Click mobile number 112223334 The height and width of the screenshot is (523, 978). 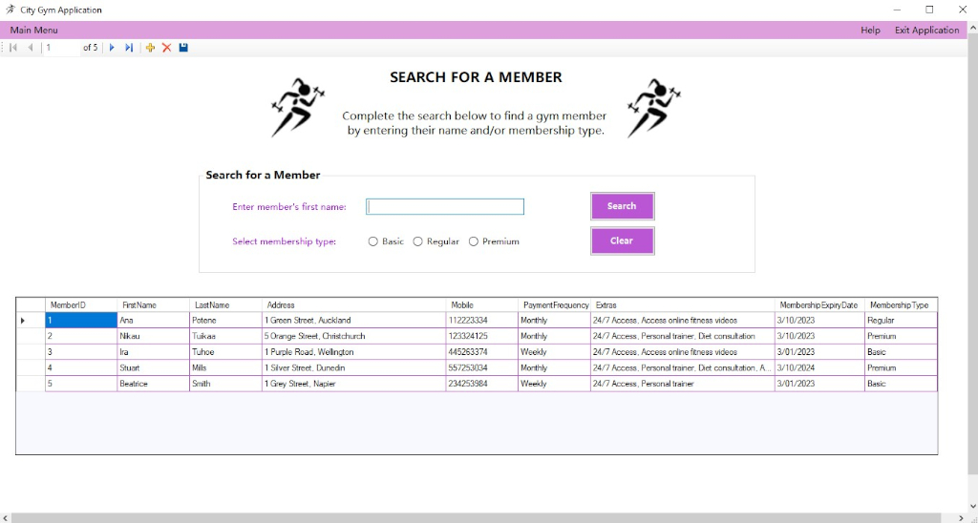[481, 321]
